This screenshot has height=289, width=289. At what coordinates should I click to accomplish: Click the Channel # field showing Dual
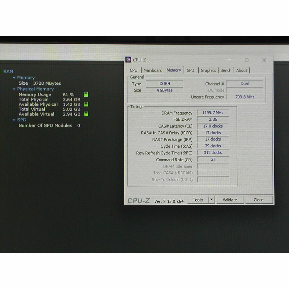point(245,84)
